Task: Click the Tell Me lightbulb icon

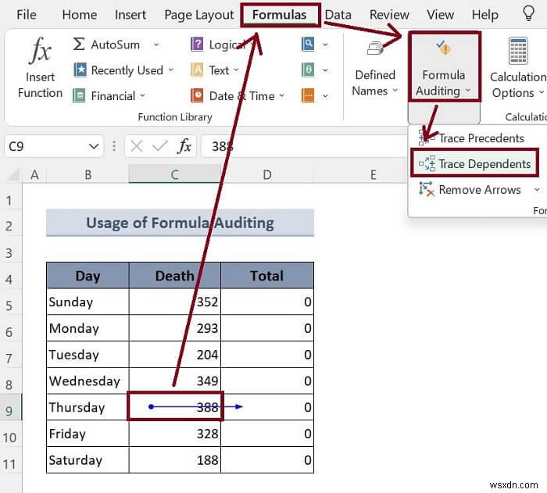Action: (x=528, y=14)
